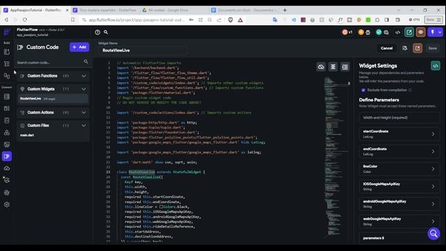Switch to the Documento sin título browser tab
The width and height of the screenshot is (446, 251).
244,10
